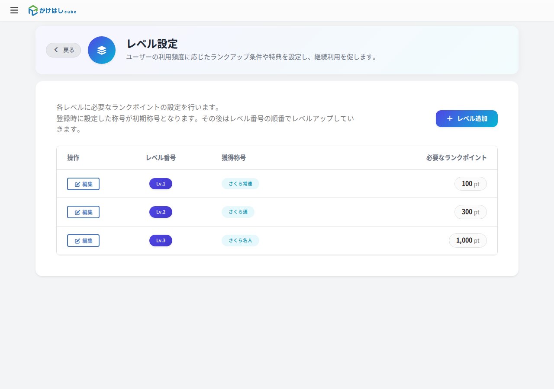Edit the Lv.3 row
The height and width of the screenshot is (389, 554).
(x=83, y=240)
